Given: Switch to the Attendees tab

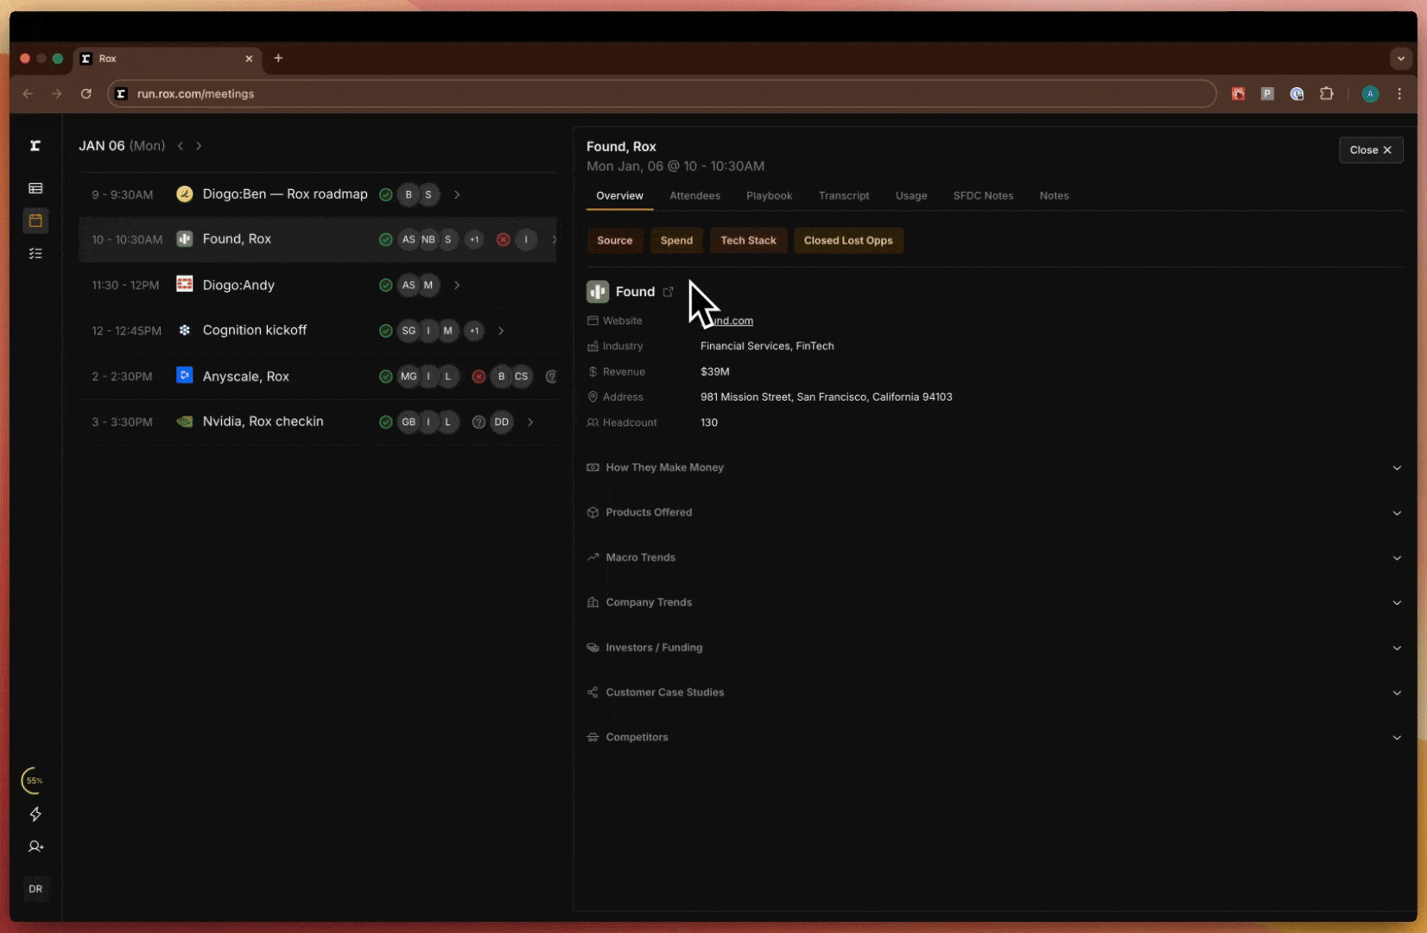Looking at the screenshot, I should click(x=694, y=196).
